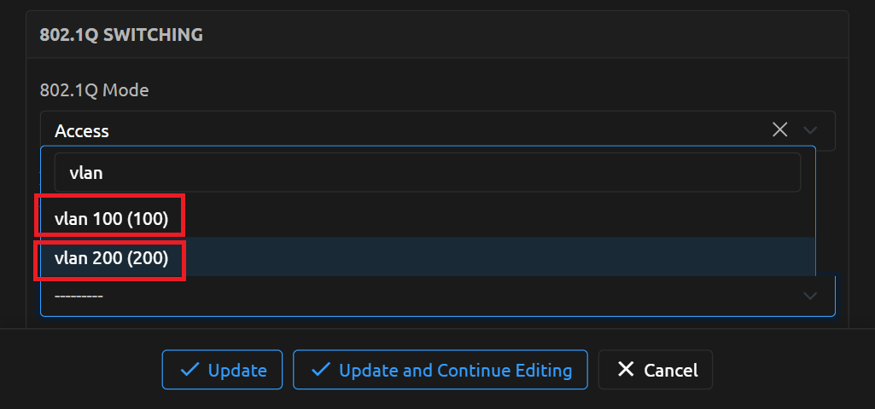Cancel the interface edit

[x=656, y=370]
